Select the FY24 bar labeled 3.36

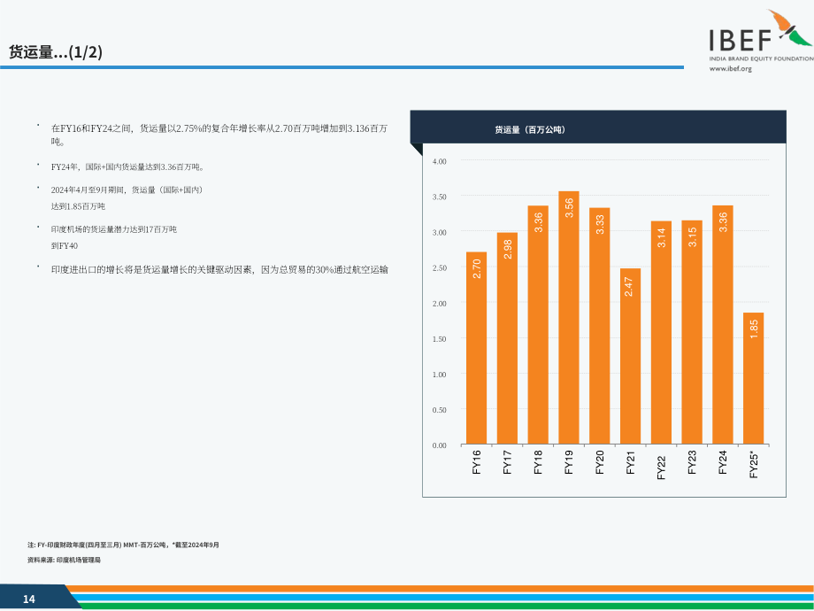coord(723,325)
